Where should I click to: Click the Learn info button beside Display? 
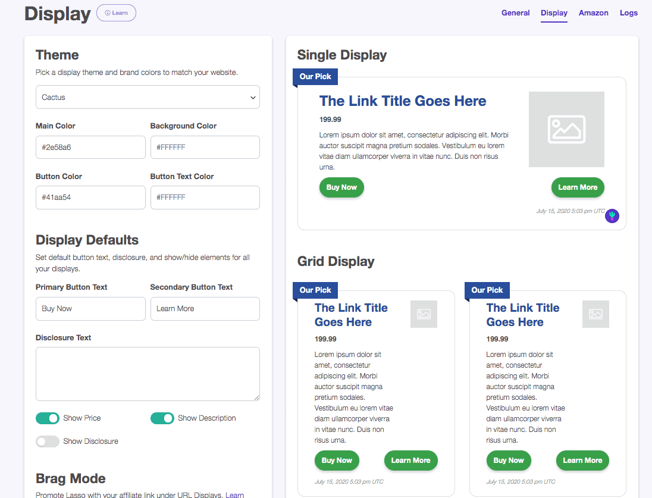pos(116,13)
